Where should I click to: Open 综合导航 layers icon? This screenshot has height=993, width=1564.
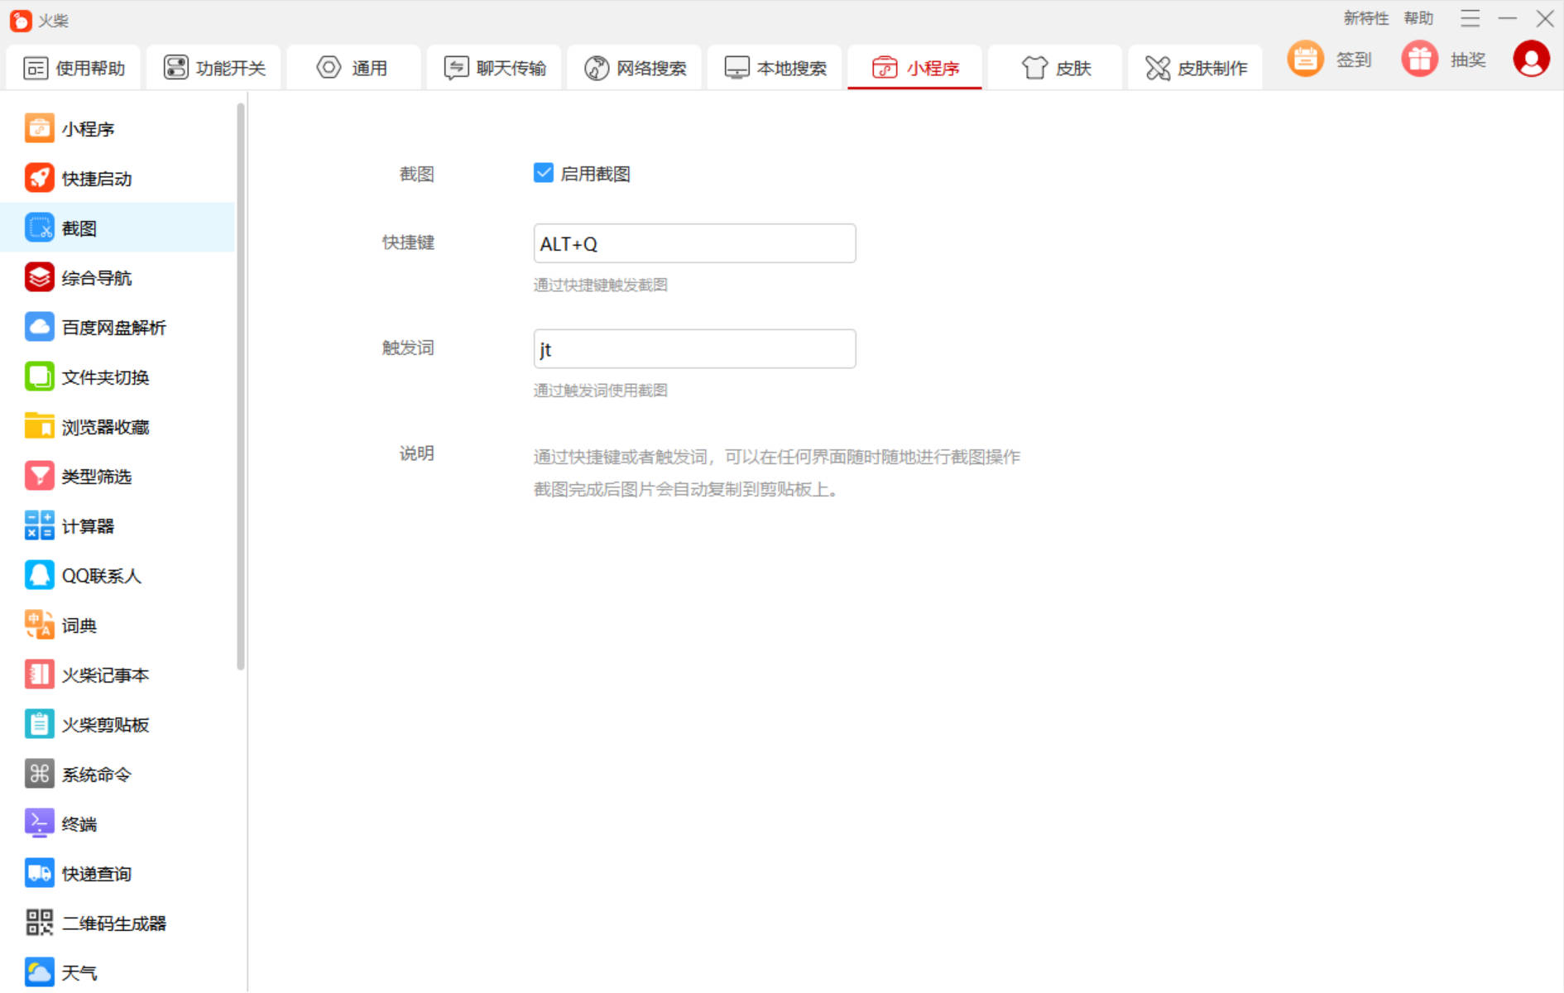(39, 278)
